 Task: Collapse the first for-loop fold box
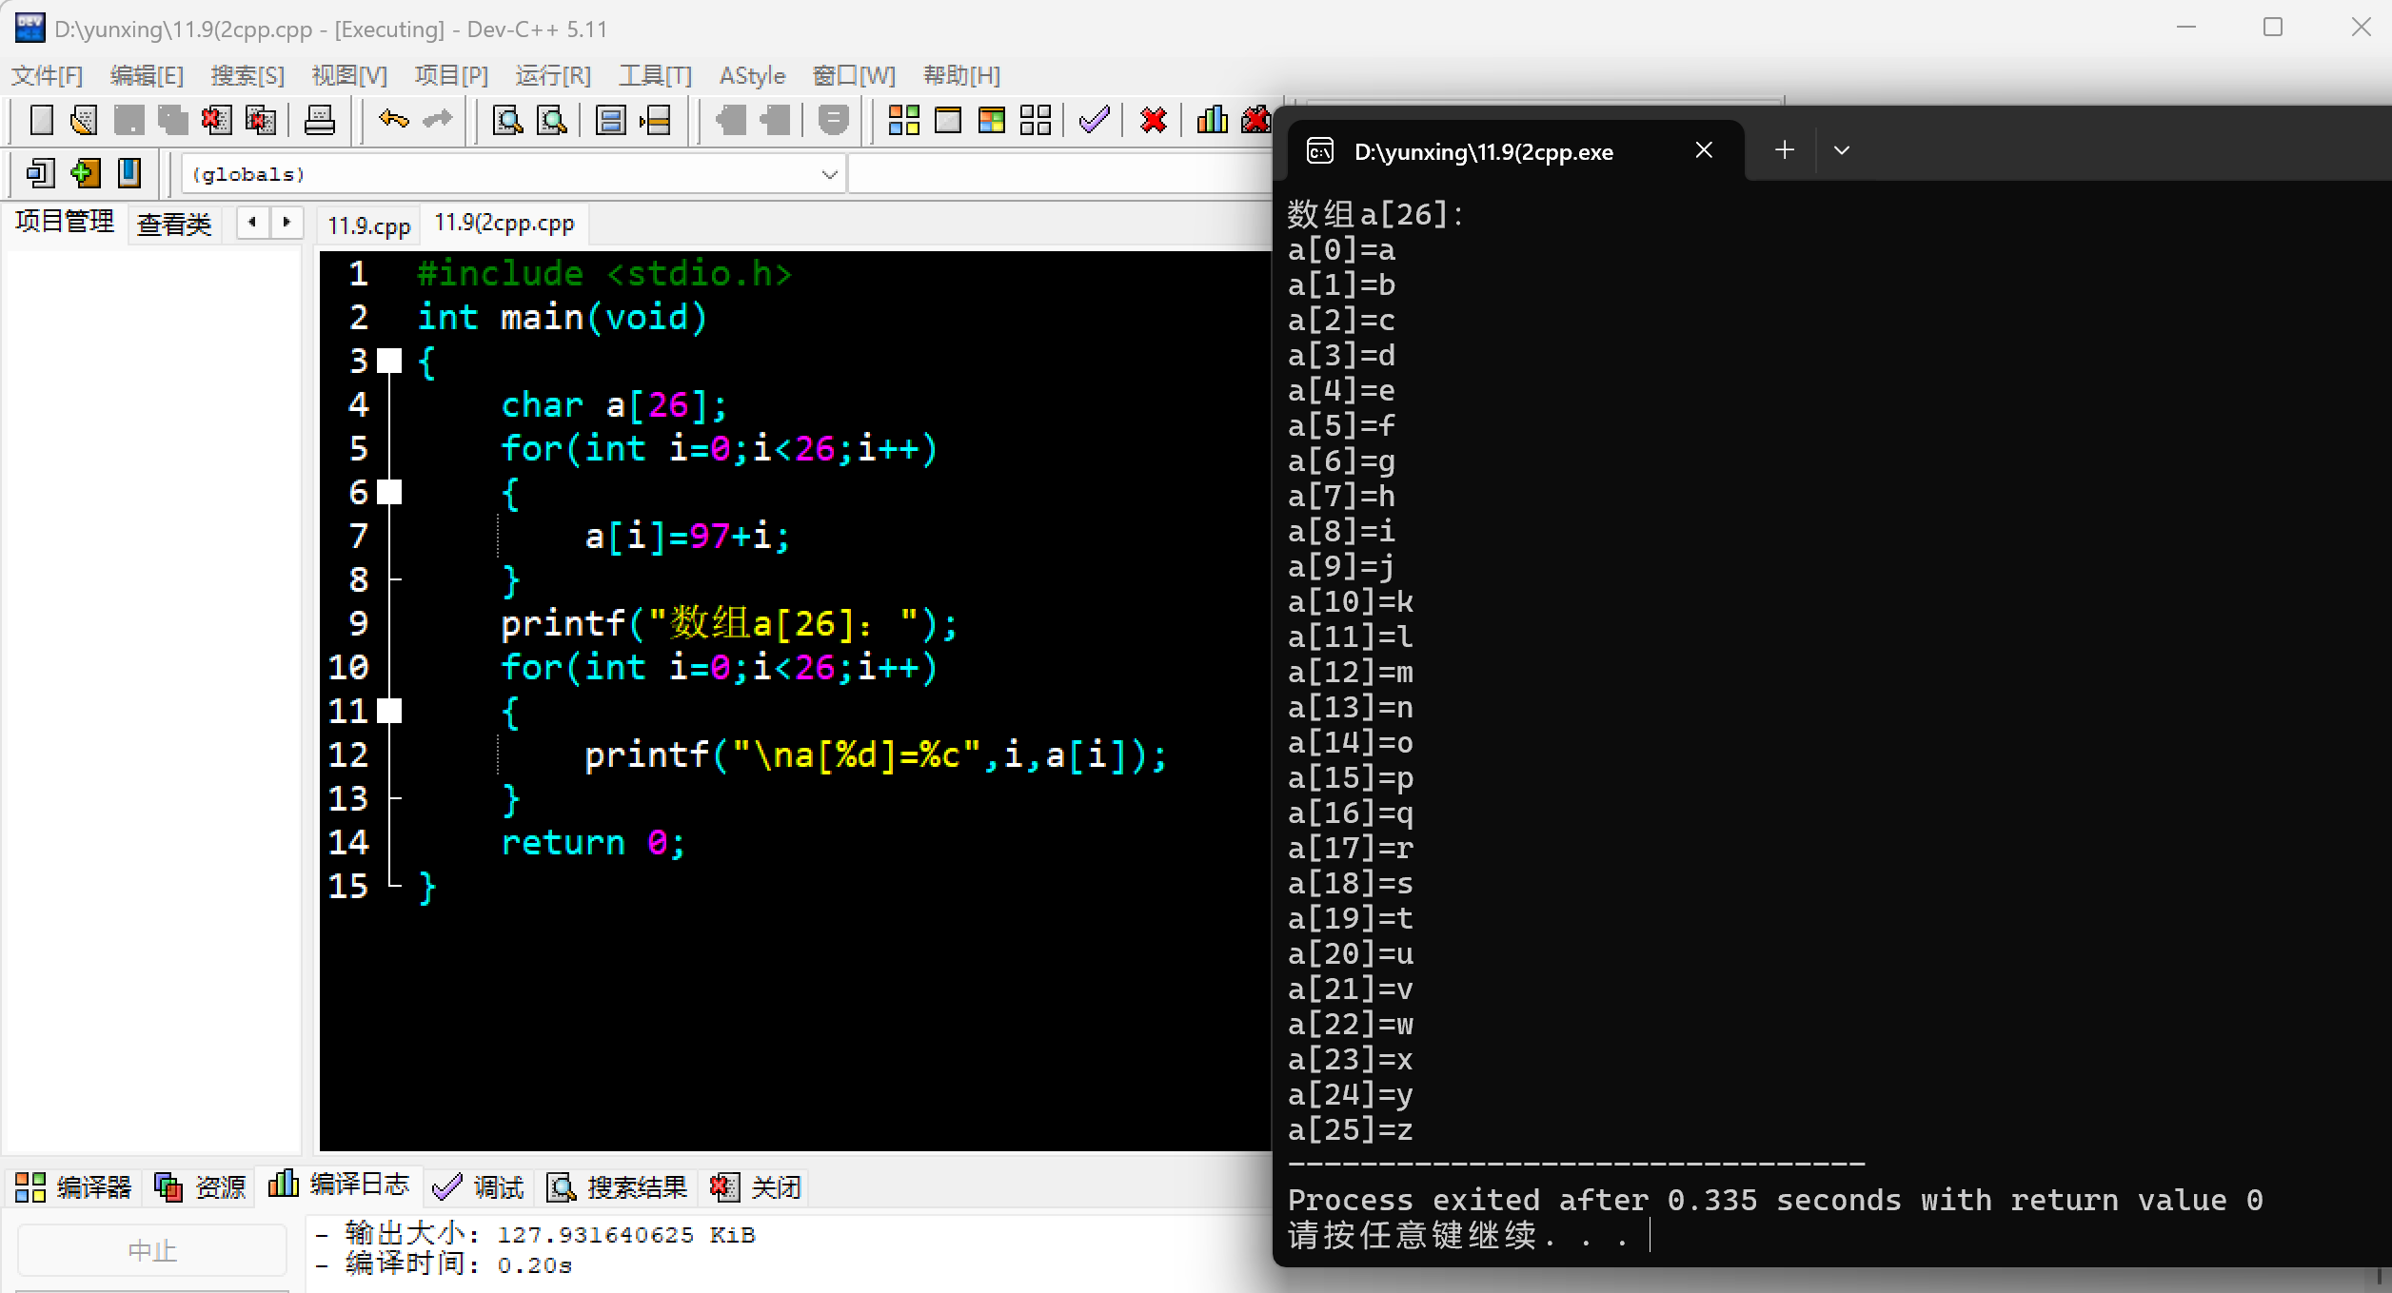click(x=389, y=492)
